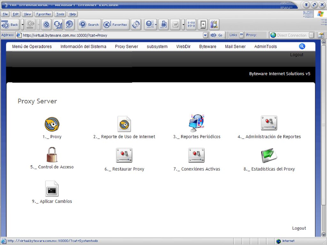This screenshot has height=245, width=327.
Task: Open the 1._ Proxy squid icon
Action: pyautogui.click(x=52, y=124)
